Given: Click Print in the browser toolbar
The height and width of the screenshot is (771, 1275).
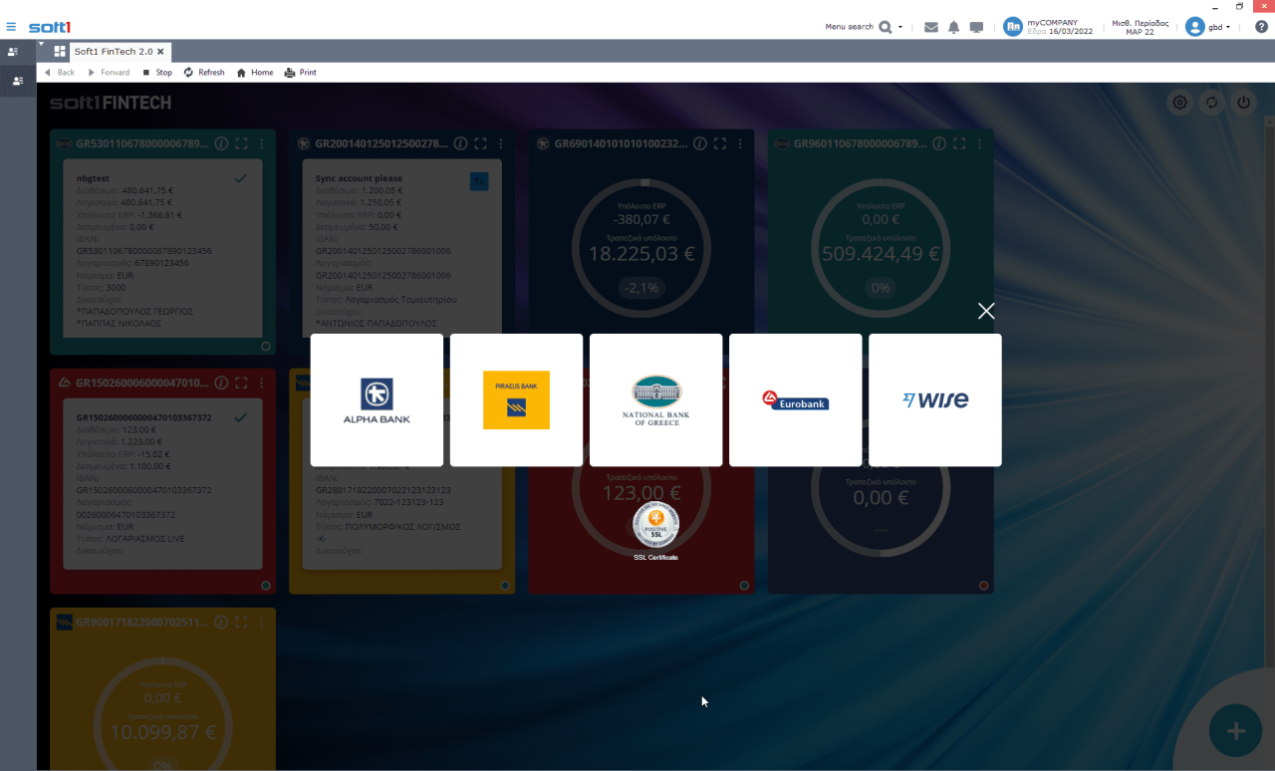Looking at the screenshot, I should click(301, 73).
